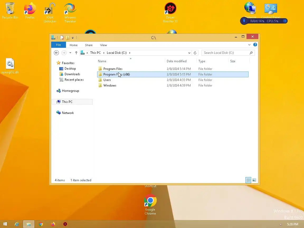Open Recent places in navigation pane
Viewport: 304px width, 228px height.
[x=74, y=80]
